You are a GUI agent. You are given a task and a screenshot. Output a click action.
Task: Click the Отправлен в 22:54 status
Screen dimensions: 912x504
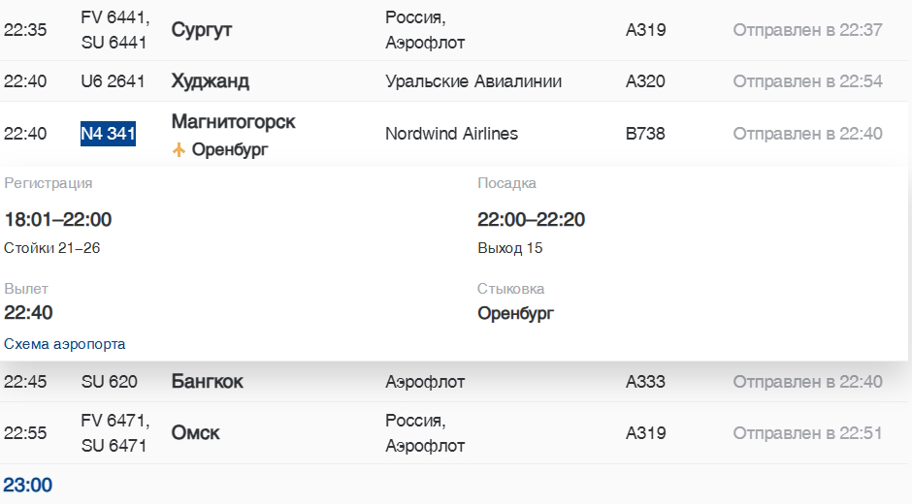click(807, 81)
